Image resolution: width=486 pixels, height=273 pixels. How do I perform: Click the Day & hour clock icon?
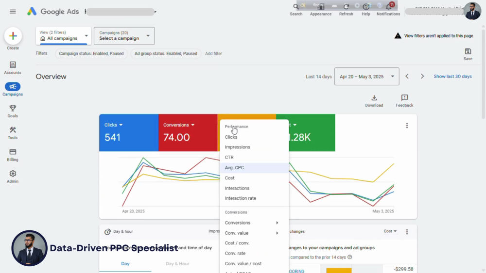point(107,232)
